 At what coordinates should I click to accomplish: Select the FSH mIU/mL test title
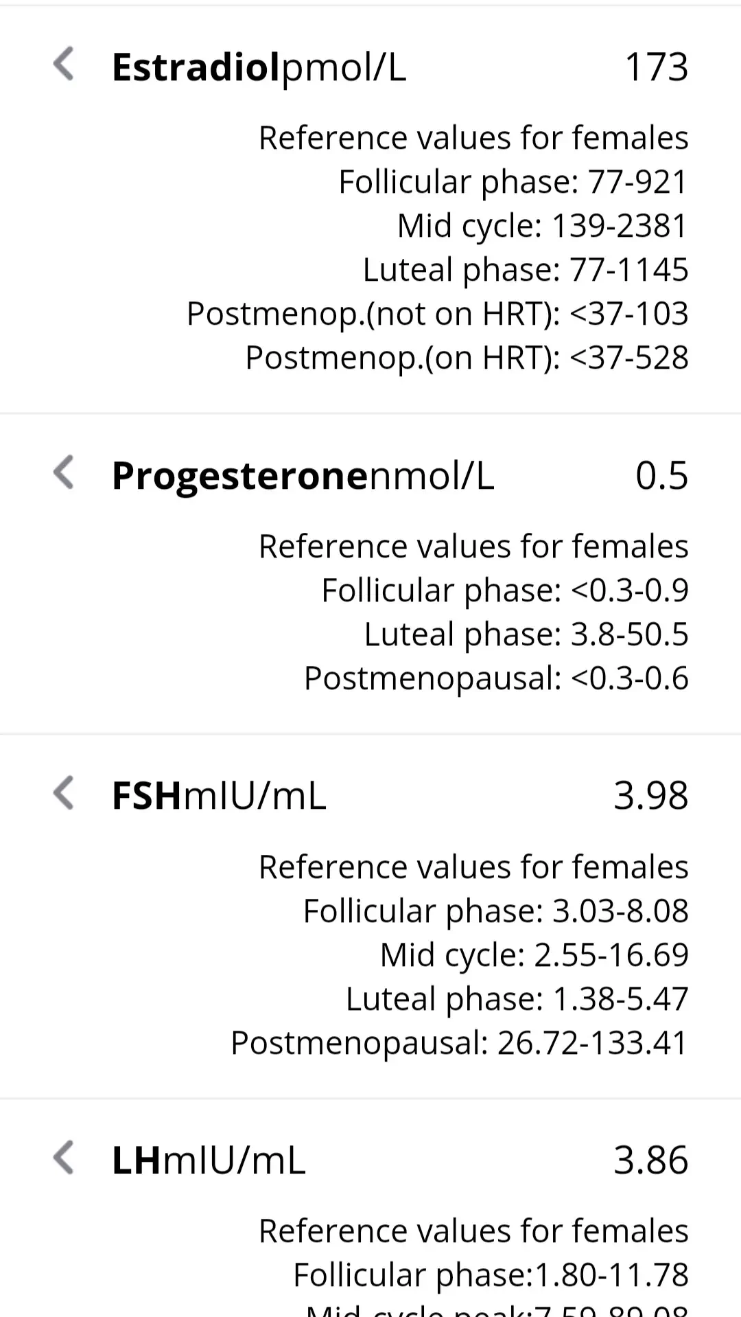[x=218, y=796]
